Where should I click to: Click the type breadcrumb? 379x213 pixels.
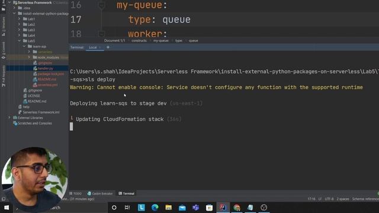(x=179, y=41)
